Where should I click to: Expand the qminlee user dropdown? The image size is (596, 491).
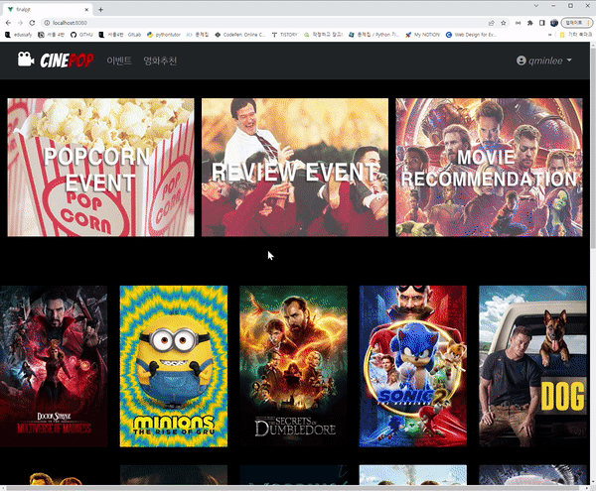pyautogui.click(x=544, y=61)
